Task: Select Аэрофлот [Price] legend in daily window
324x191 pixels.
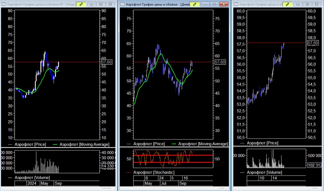Action: click(149, 144)
